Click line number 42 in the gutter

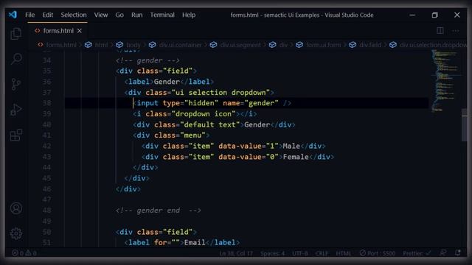46,146
